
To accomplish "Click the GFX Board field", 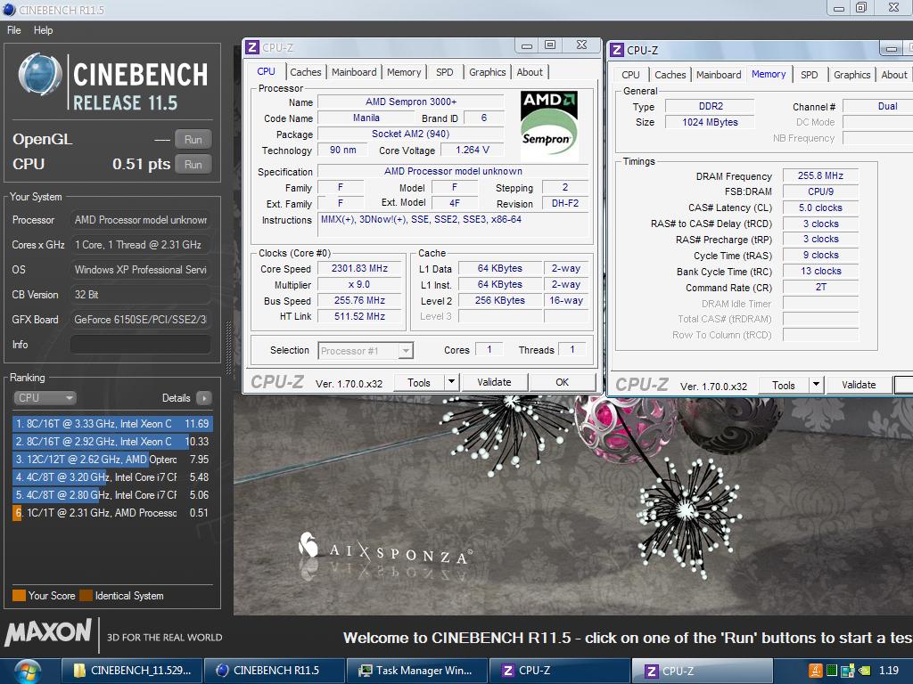I will [x=140, y=320].
